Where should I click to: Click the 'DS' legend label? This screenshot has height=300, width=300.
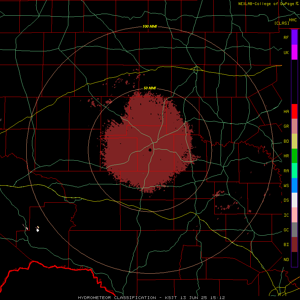[x=286, y=200]
